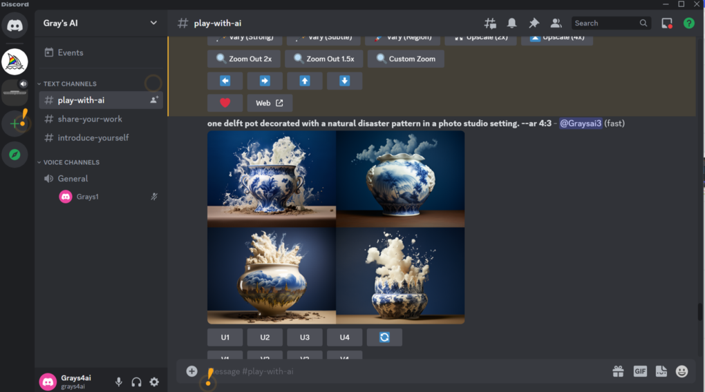Open the GIF picker

pyautogui.click(x=640, y=371)
